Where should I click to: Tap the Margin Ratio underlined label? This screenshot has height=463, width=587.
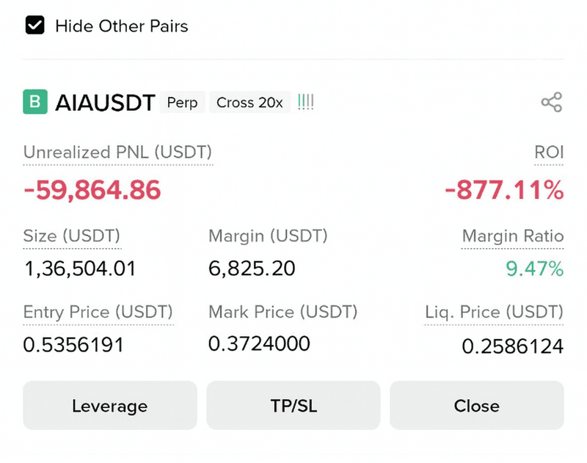512,236
